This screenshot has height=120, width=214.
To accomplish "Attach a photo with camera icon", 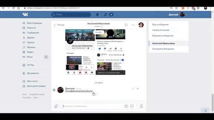I will [x=126, y=106].
